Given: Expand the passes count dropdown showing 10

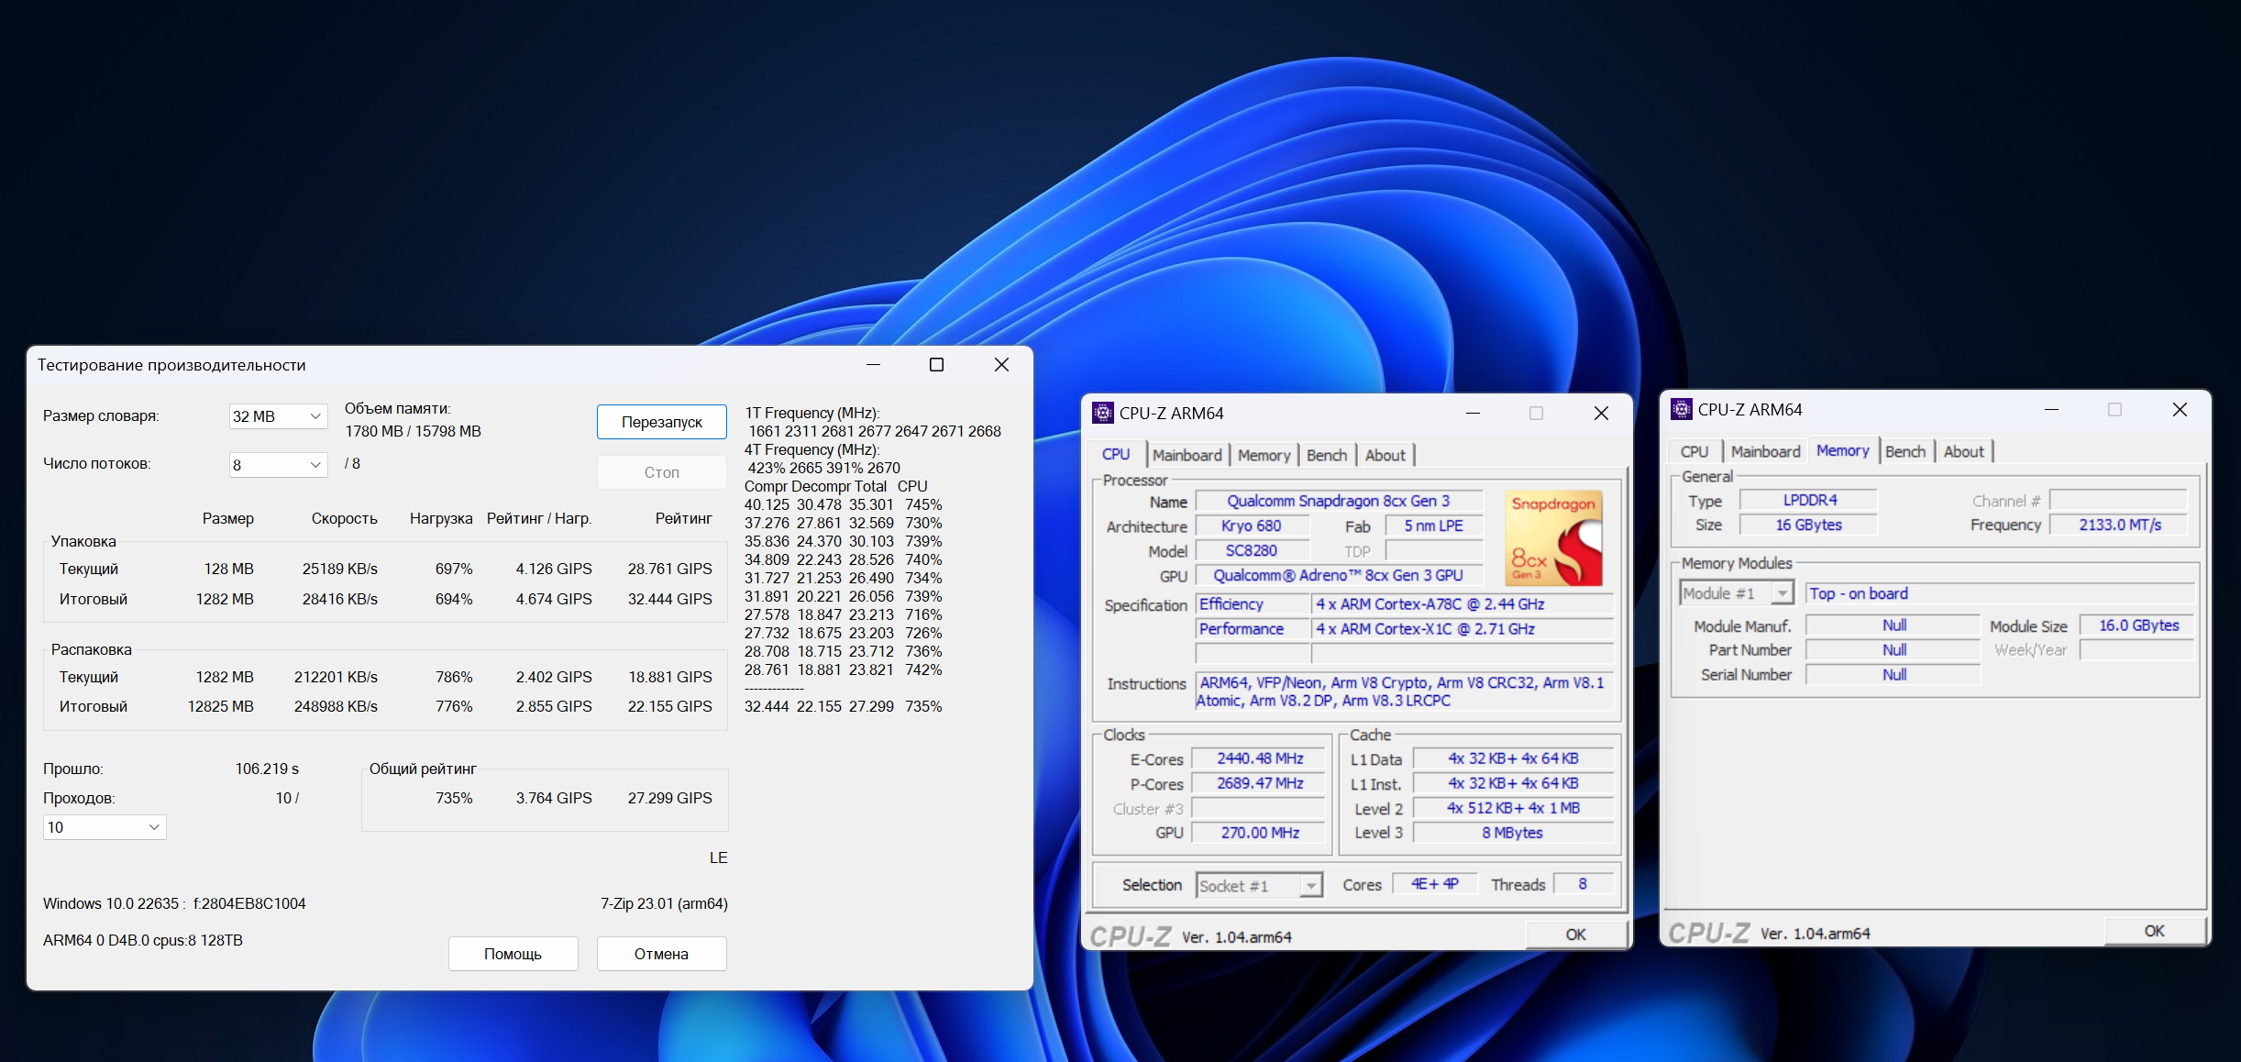Looking at the screenshot, I should click(105, 827).
